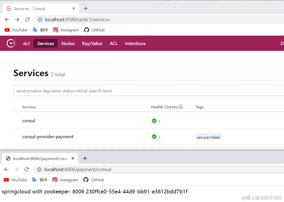Open the translate bookmark in the localhost:8006 window

pos(40,180)
